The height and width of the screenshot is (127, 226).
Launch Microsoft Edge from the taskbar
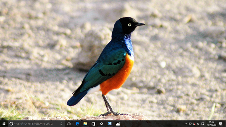point(77,124)
